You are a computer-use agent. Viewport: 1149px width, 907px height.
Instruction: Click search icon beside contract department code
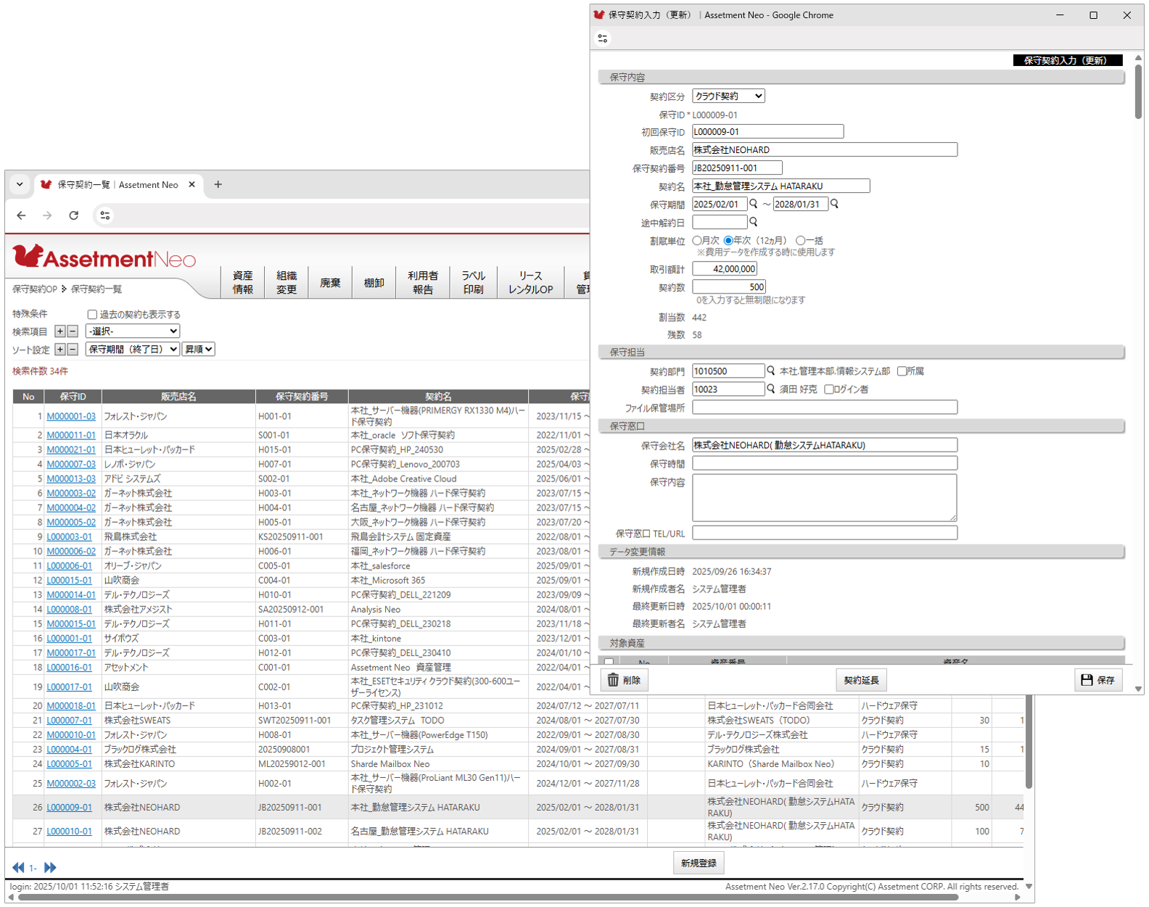tap(771, 371)
